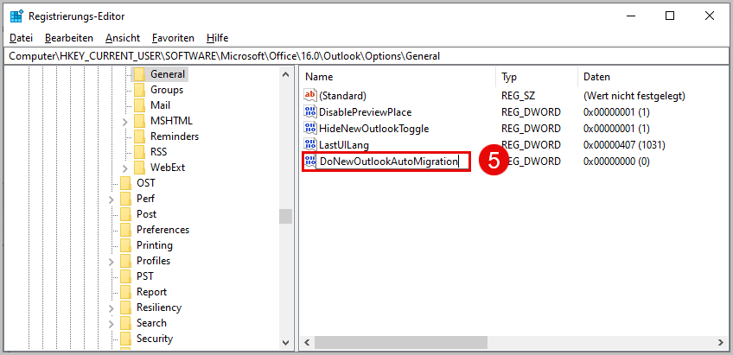733x355 pixels.
Task: Select the HideNewOutlookToggle value icon
Action: coord(310,128)
